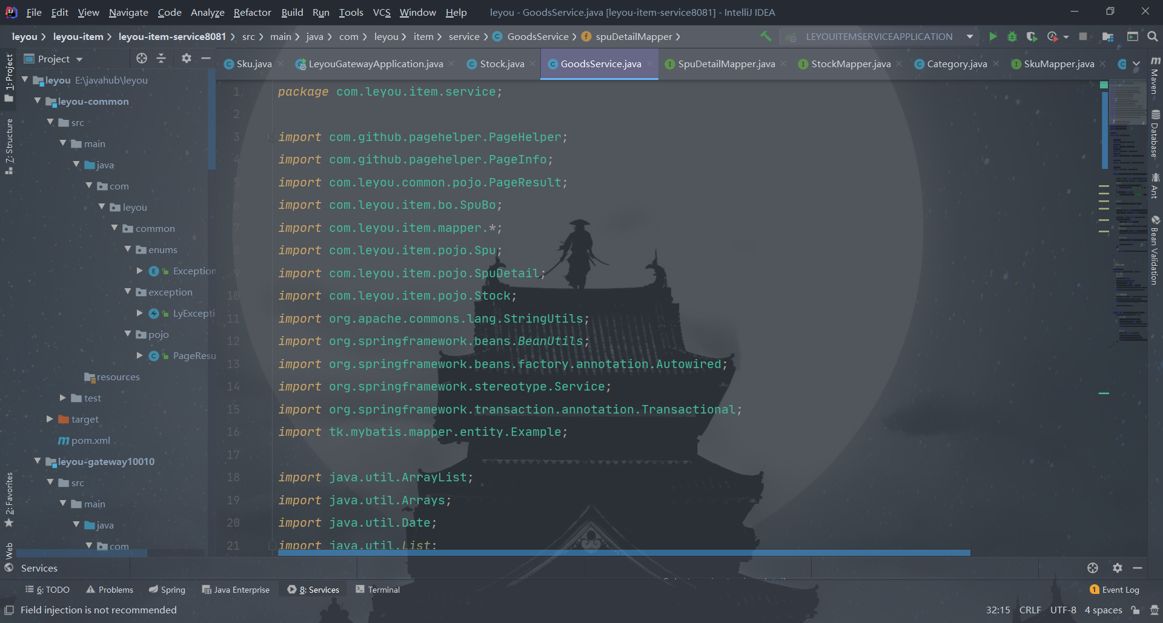Expand the target folder in leyou-common
The height and width of the screenshot is (623, 1163).
pos(50,419)
